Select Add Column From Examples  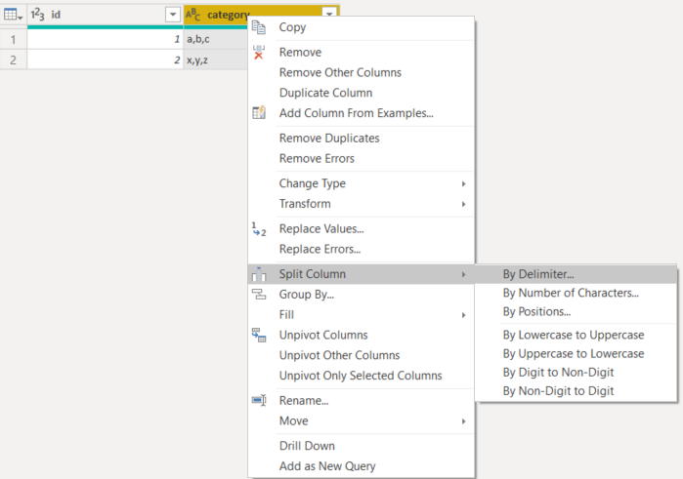pyautogui.click(x=362, y=113)
